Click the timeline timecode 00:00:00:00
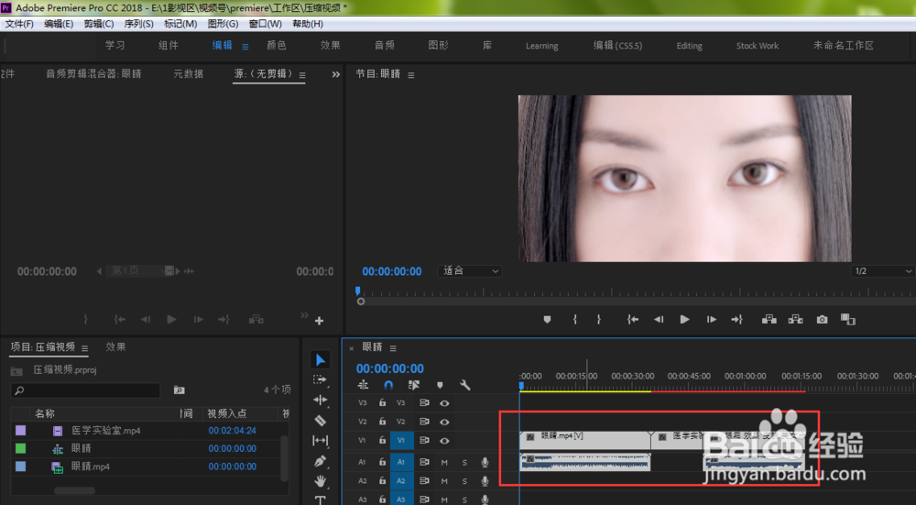The width and height of the screenshot is (916, 505). tap(390, 368)
